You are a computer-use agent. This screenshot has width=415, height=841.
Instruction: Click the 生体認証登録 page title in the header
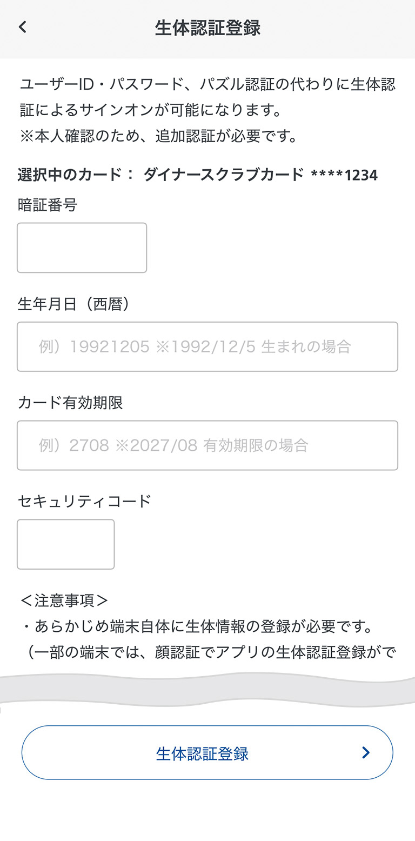click(207, 28)
